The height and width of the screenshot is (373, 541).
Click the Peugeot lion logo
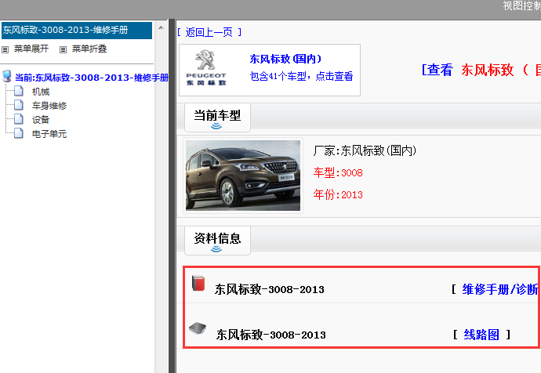coord(206,60)
